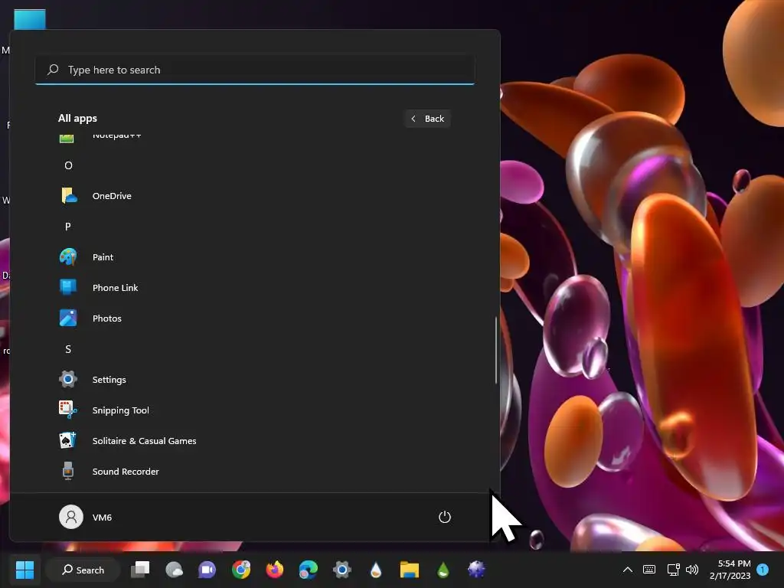Open the taskbar Search box
Viewport: 784px width, 588px height.
pos(83,570)
